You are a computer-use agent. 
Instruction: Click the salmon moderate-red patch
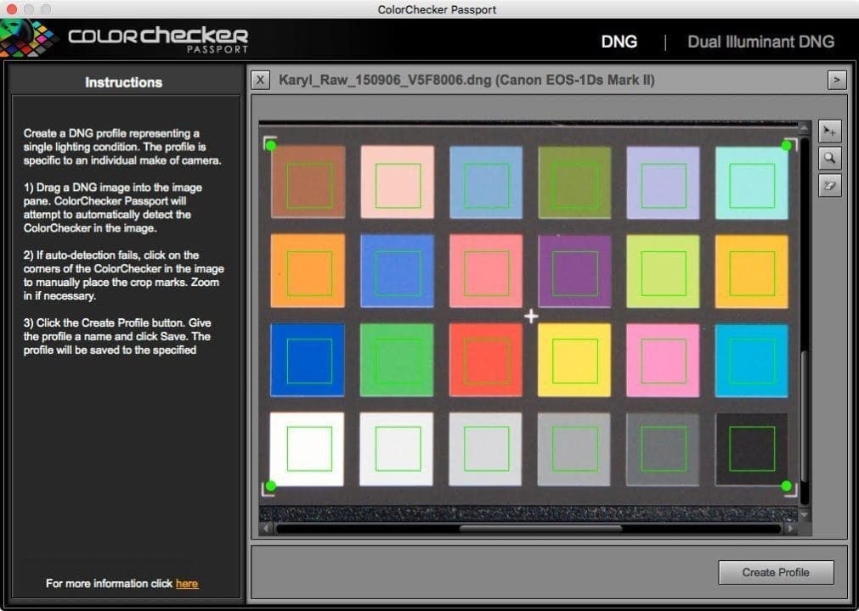coord(486,272)
